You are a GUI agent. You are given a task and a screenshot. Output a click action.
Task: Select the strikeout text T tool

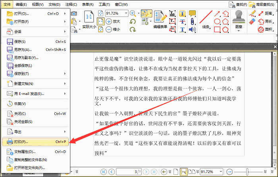[182, 21]
